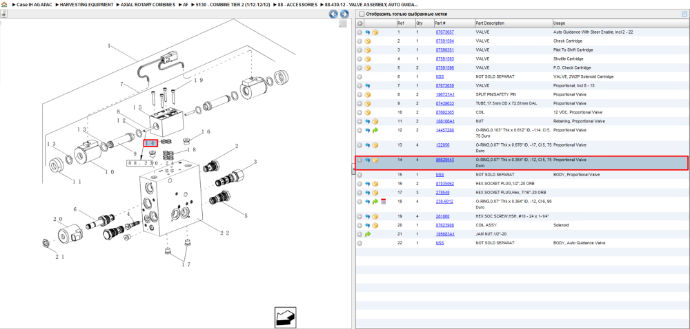The image size is (690, 329).
Task: Click the blue arrow icon for Ref 19
Action: coord(368,217)
